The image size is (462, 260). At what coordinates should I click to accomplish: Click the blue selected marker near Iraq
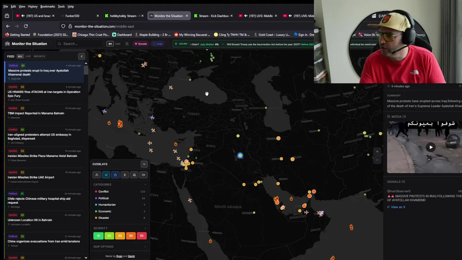tap(240, 156)
